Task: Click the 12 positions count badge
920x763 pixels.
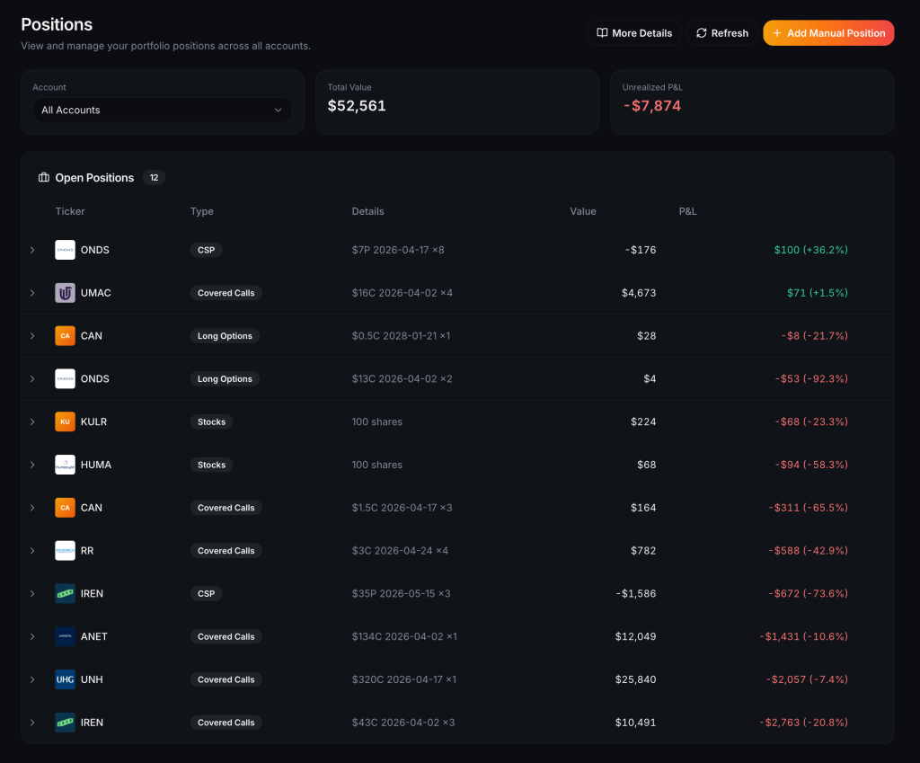Action: coord(154,177)
